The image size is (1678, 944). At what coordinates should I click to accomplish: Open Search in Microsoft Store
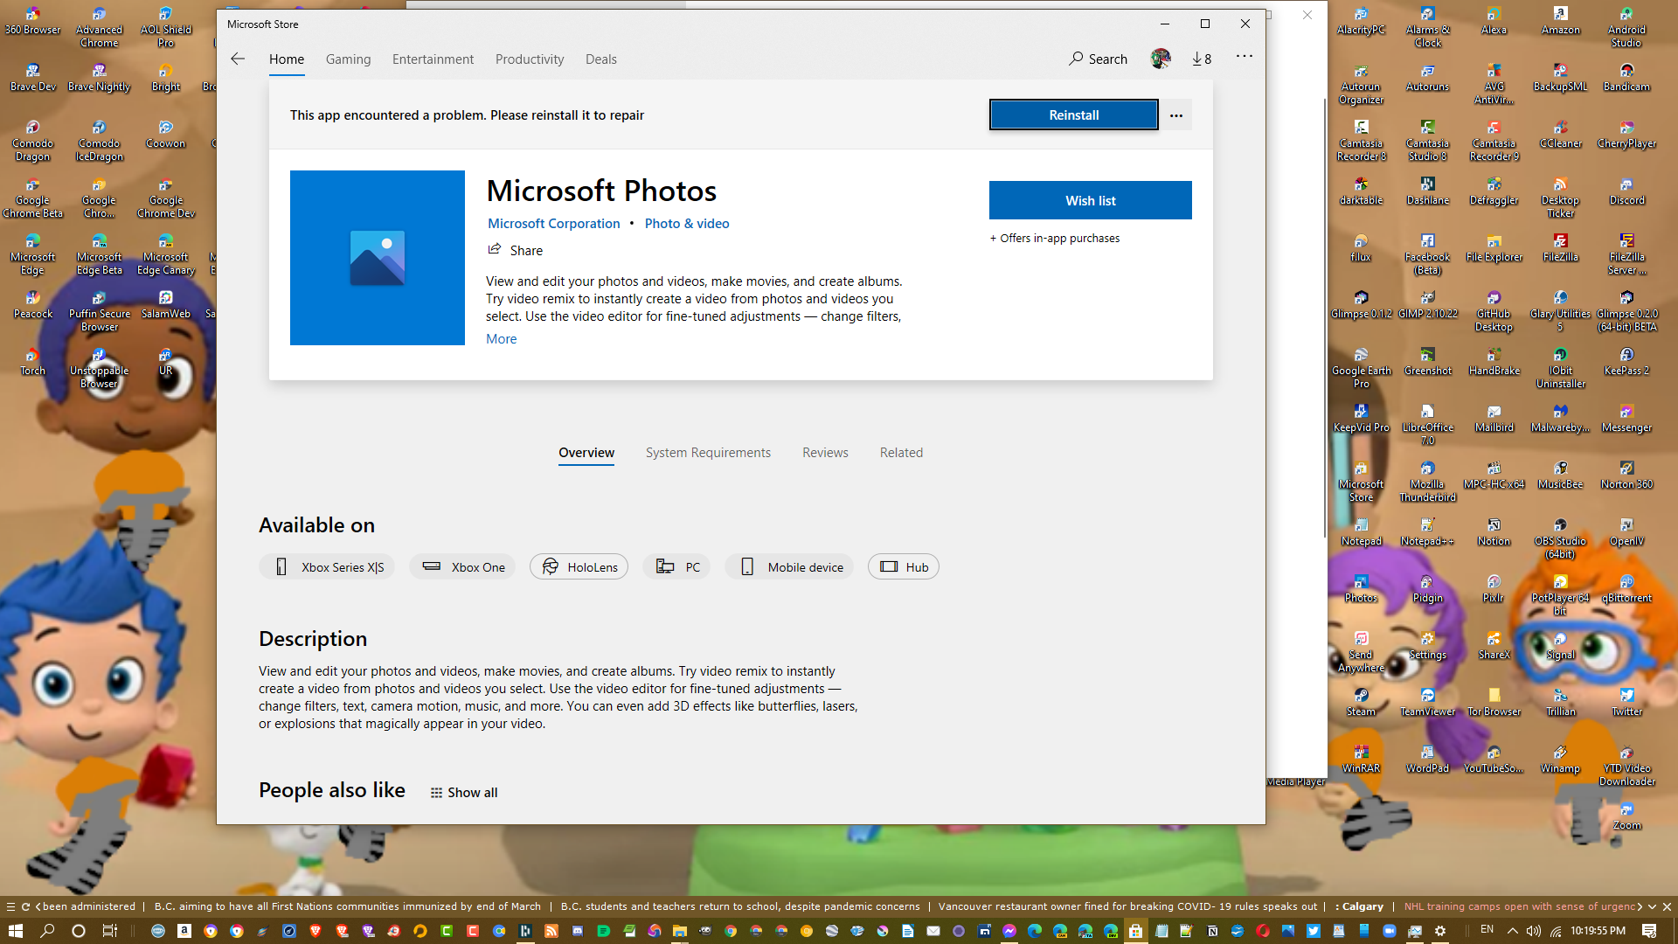pos(1098,59)
